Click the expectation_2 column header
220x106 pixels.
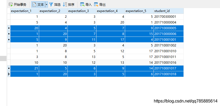pyautogui.click(x=53, y=11)
